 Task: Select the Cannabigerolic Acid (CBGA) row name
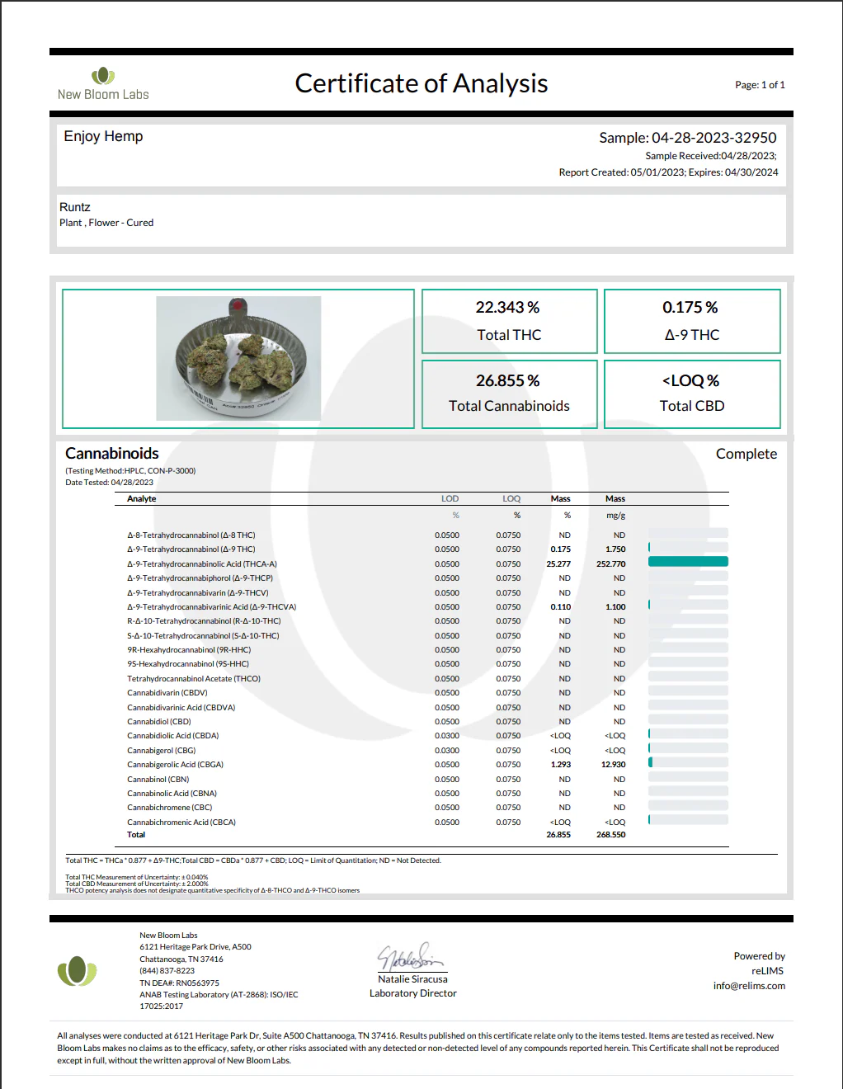click(175, 765)
